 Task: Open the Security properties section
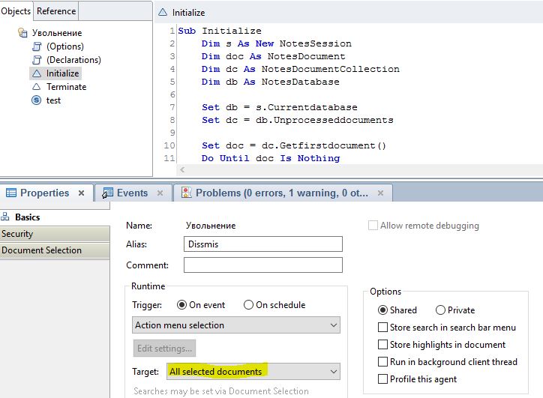(x=55, y=234)
